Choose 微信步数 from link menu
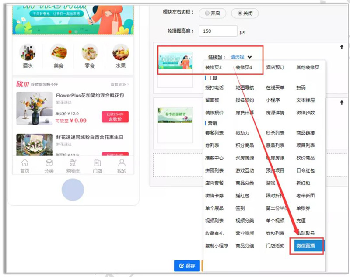This screenshot has height=277, width=350. point(305,113)
